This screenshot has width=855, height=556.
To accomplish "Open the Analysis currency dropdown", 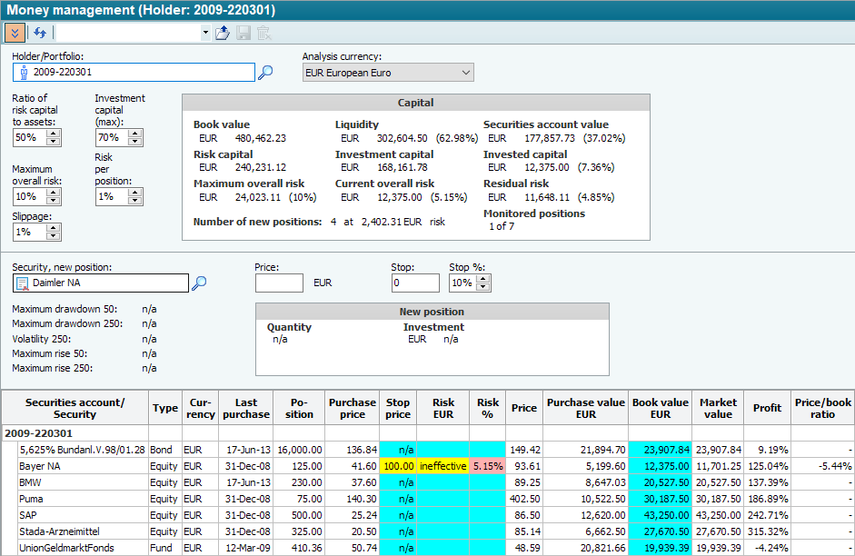I will coord(465,73).
